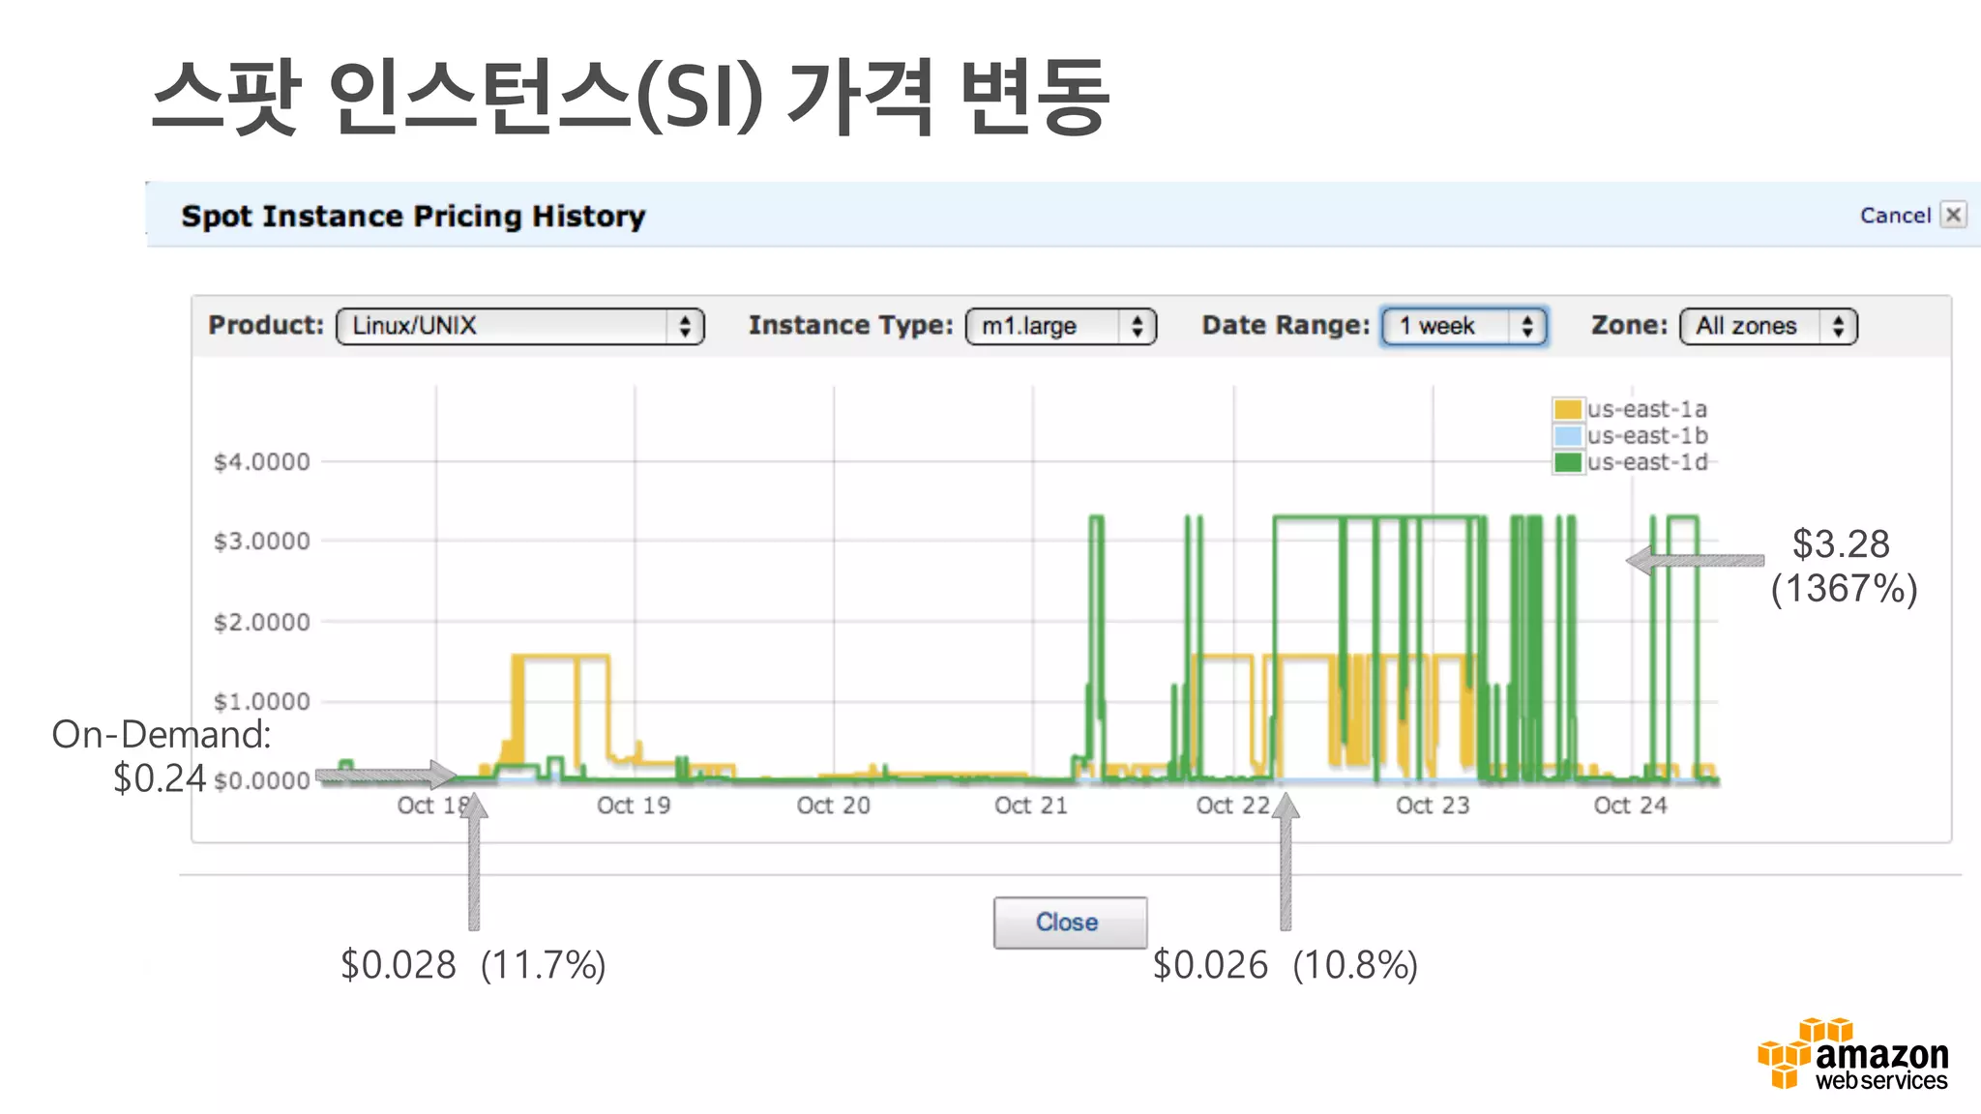
Task: Click the Cancel link in dialog header
Action: [x=1895, y=216]
